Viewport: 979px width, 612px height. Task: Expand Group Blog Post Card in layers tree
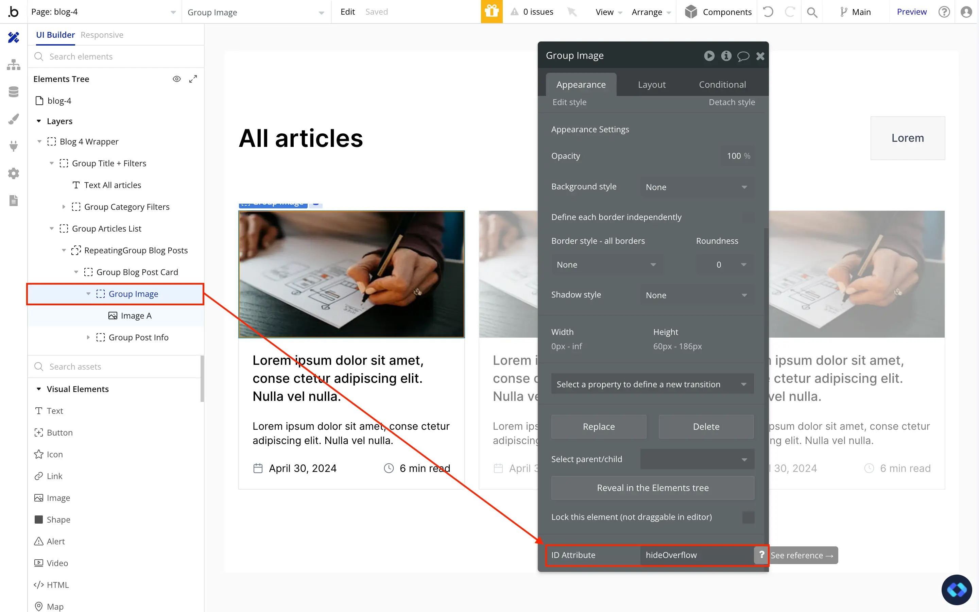tap(76, 271)
